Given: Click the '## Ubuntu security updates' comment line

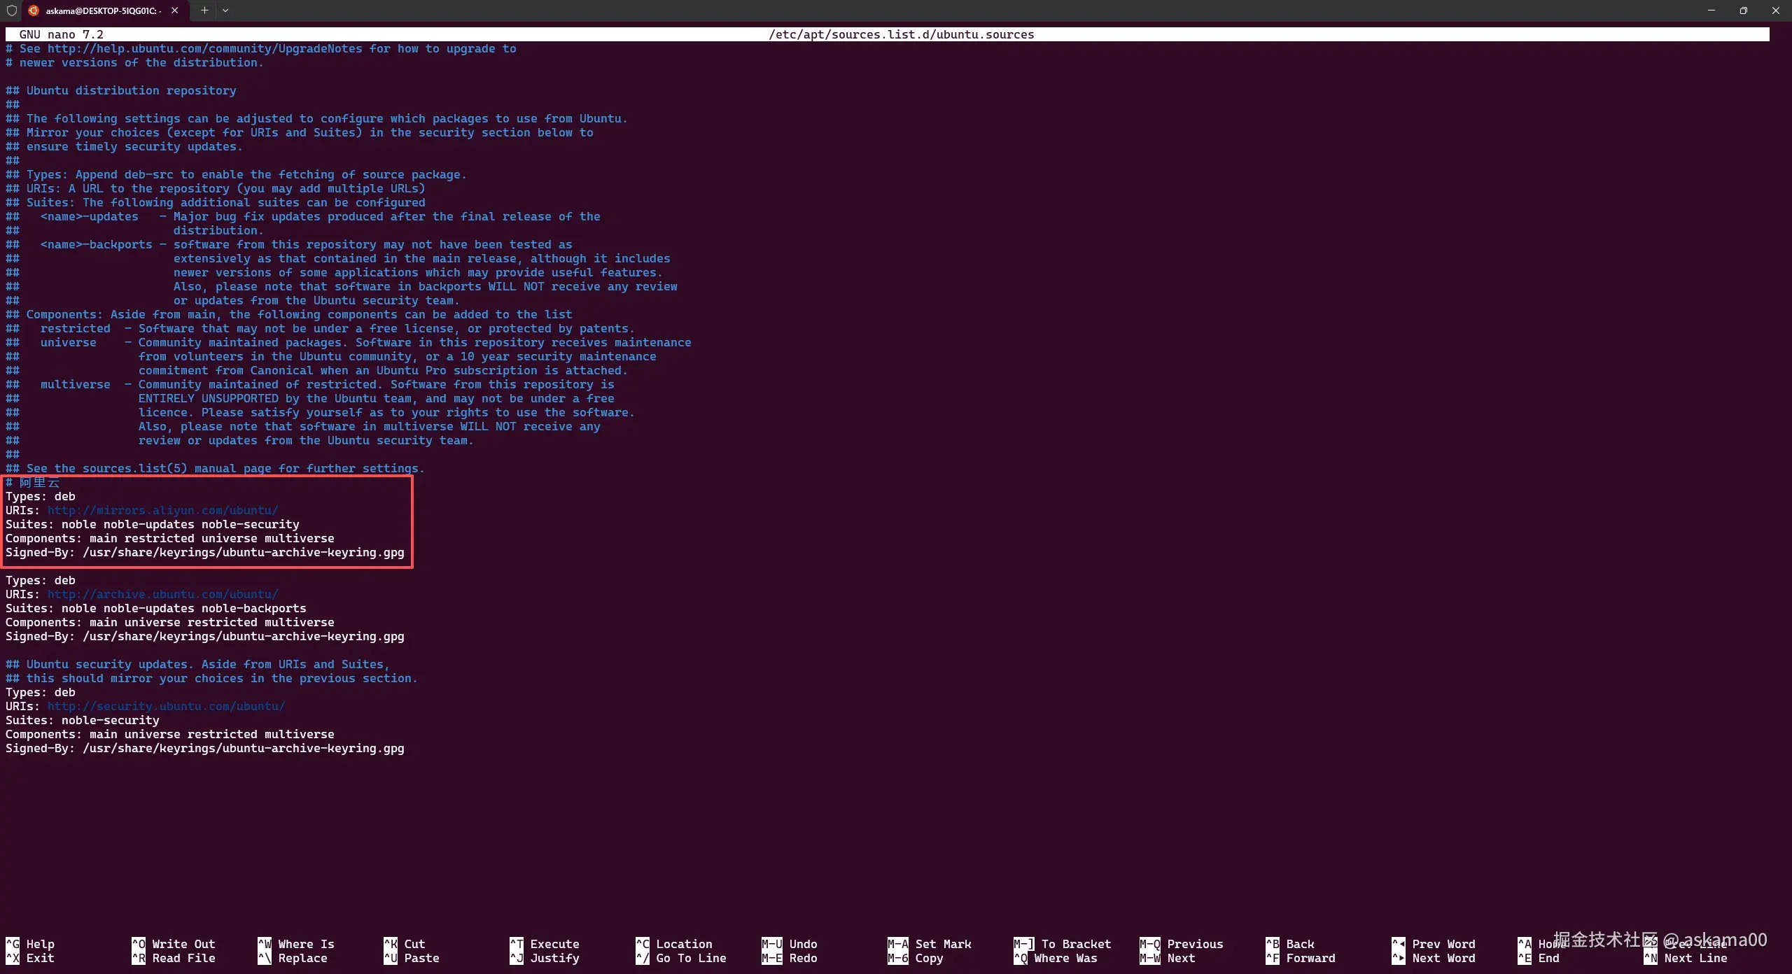Looking at the screenshot, I should 198,665.
